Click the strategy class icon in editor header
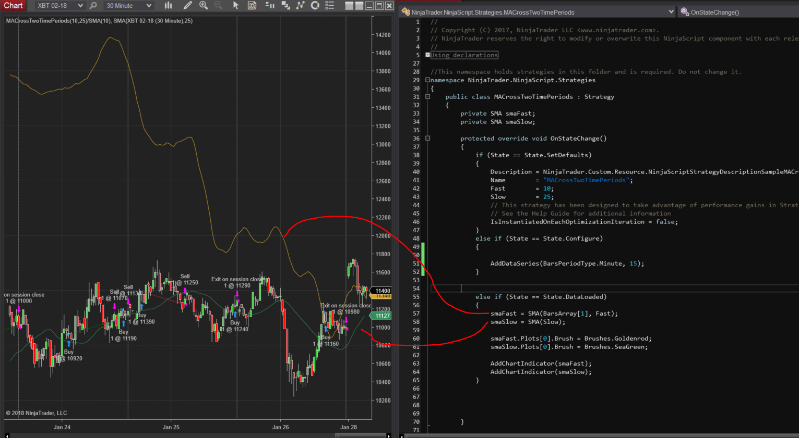This screenshot has height=438, width=799. (x=406, y=11)
